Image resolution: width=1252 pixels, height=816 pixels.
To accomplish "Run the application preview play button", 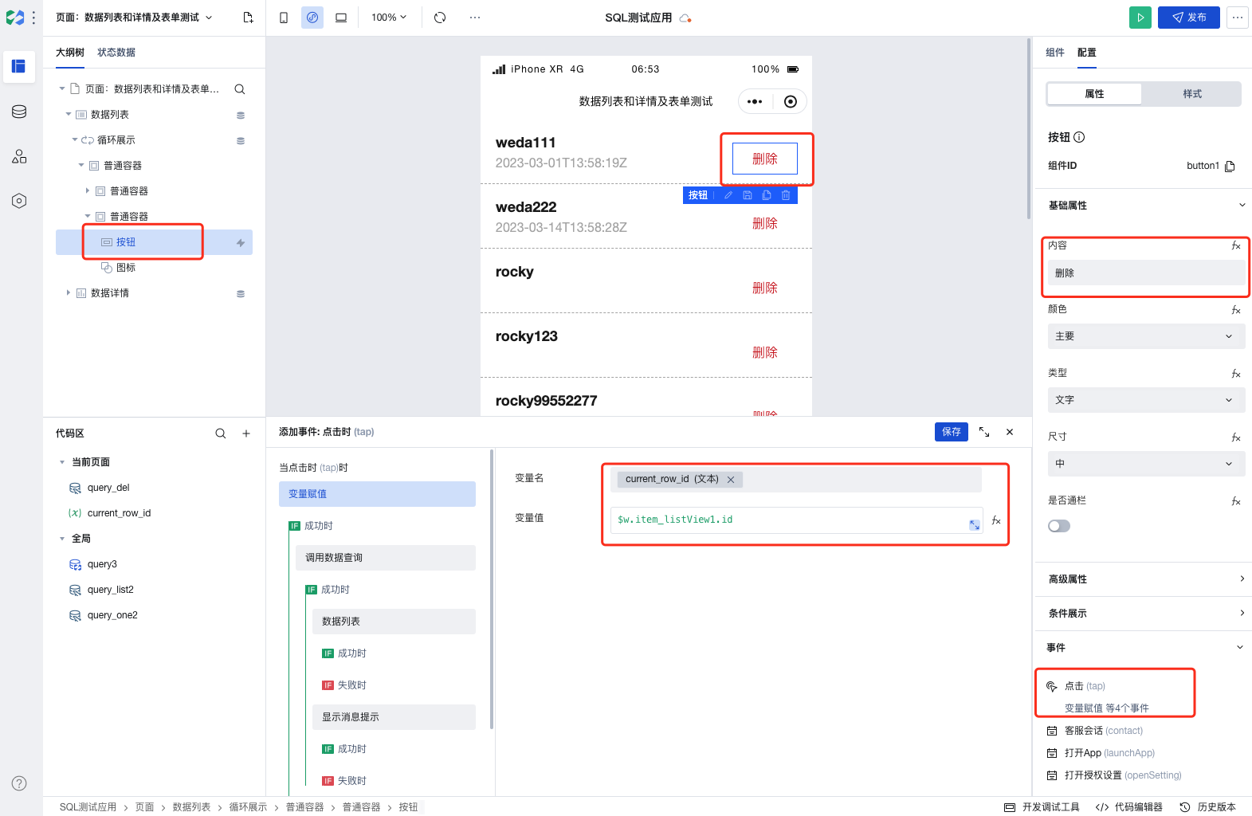I will [1140, 18].
